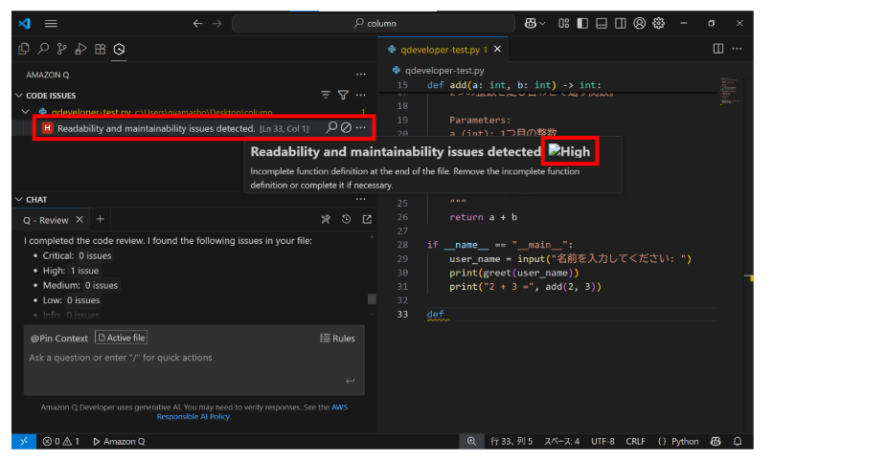Open Code Issues more actions menu
Image resolution: width=886 pixels, height=460 pixels.
point(361,95)
